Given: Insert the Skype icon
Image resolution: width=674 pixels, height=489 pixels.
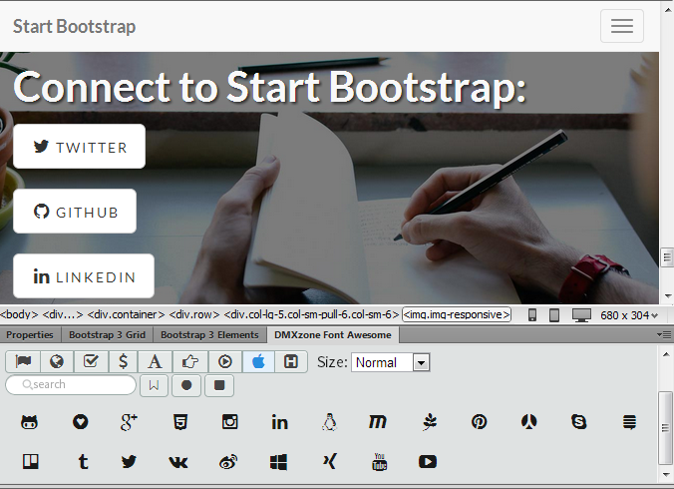Looking at the screenshot, I should pos(579,422).
